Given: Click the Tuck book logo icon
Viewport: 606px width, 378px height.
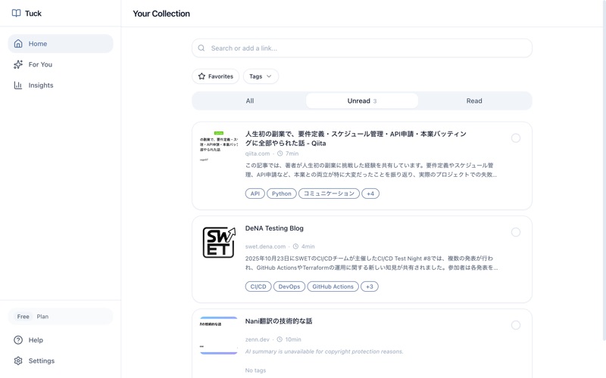Looking at the screenshot, I should click(x=16, y=13).
